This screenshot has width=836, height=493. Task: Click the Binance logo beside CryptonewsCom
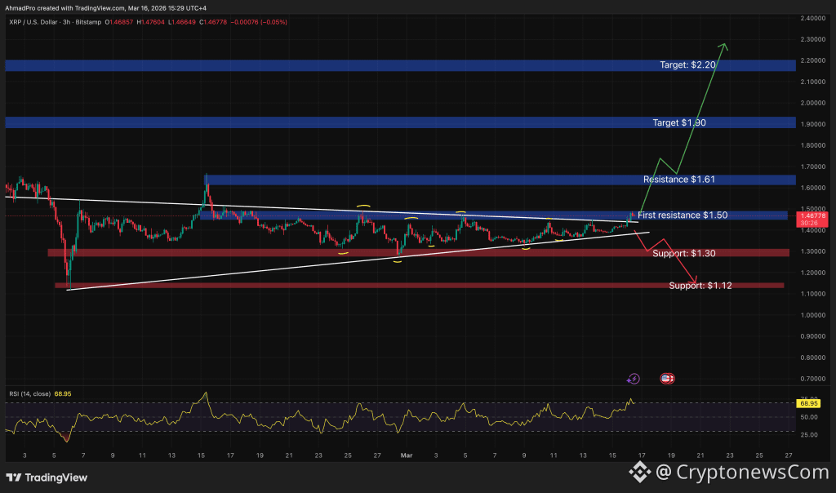point(639,472)
